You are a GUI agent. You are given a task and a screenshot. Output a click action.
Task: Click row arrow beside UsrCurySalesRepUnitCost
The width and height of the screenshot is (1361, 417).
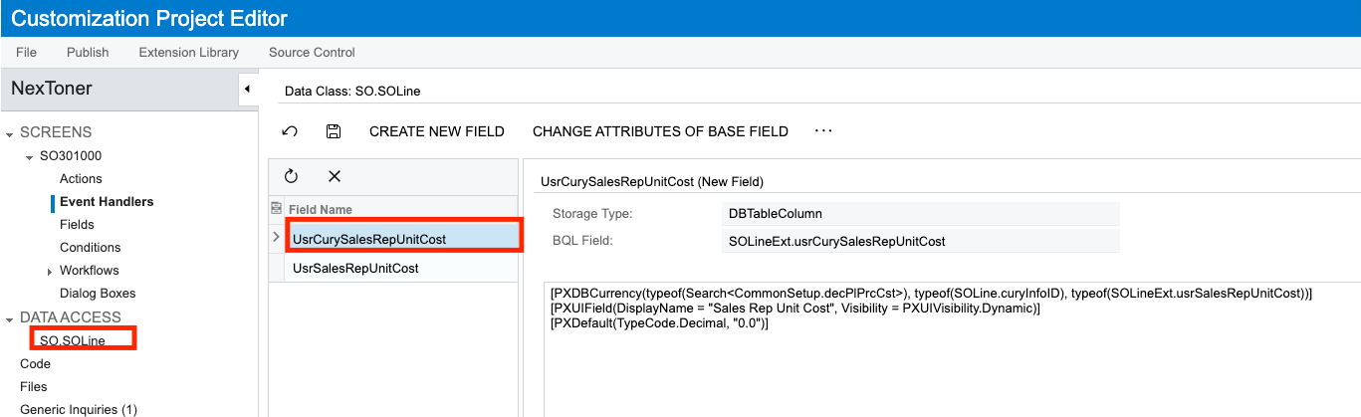point(276,238)
